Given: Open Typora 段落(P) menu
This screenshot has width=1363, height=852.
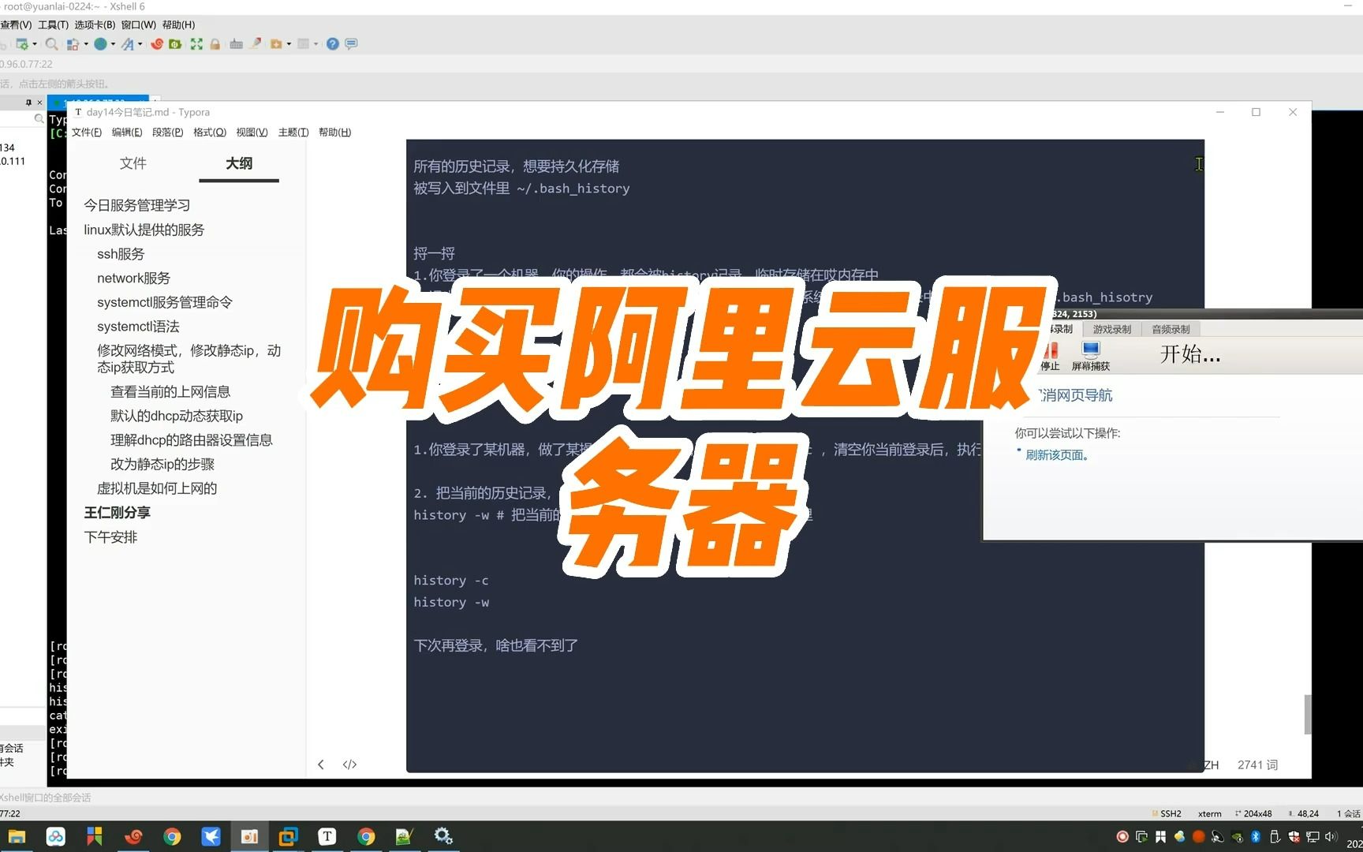Looking at the screenshot, I should [x=167, y=133].
